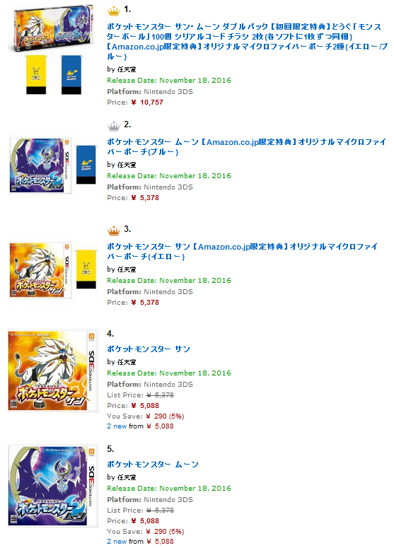
Task: Open the Pokemon Moon Amazon-limited pouch title link
Action: pos(246,147)
